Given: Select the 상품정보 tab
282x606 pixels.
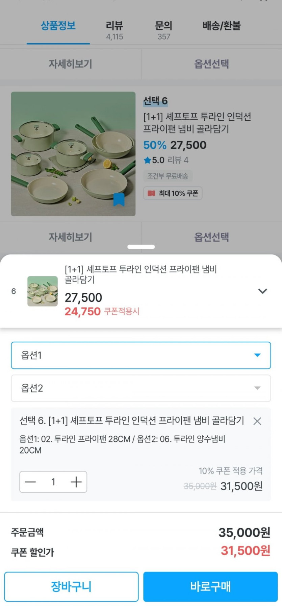Looking at the screenshot, I should pyautogui.click(x=58, y=26).
